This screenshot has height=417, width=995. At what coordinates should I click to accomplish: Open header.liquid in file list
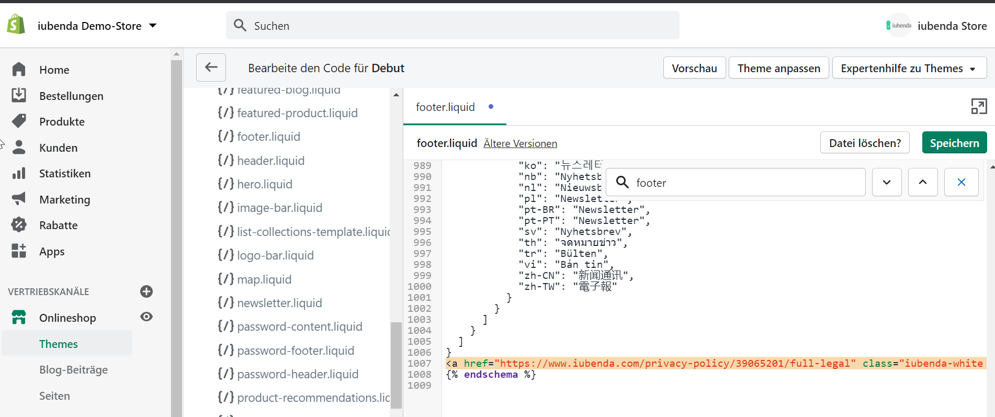pyautogui.click(x=270, y=161)
